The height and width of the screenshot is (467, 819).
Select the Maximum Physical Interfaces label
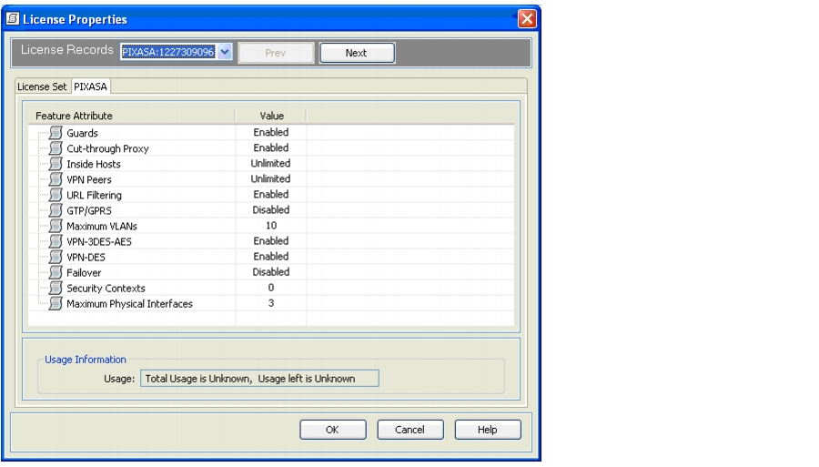pos(129,303)
